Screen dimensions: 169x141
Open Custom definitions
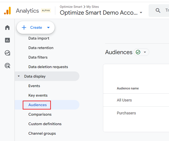click(x=45, y=124)
